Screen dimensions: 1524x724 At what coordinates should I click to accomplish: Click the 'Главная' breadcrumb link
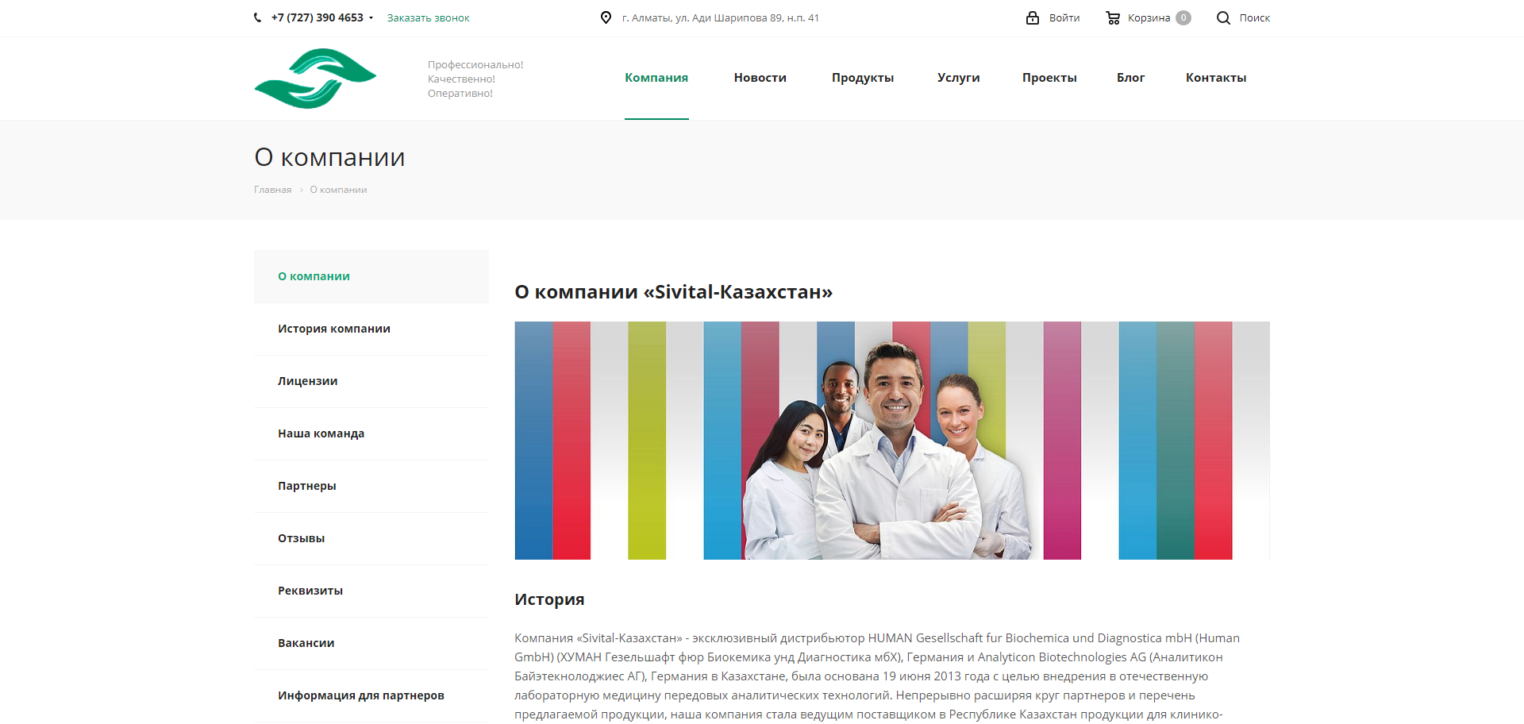273,190
